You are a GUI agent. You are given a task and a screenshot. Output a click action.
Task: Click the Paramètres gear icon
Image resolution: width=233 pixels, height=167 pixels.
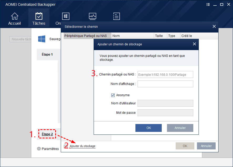[x=39, y=149]
